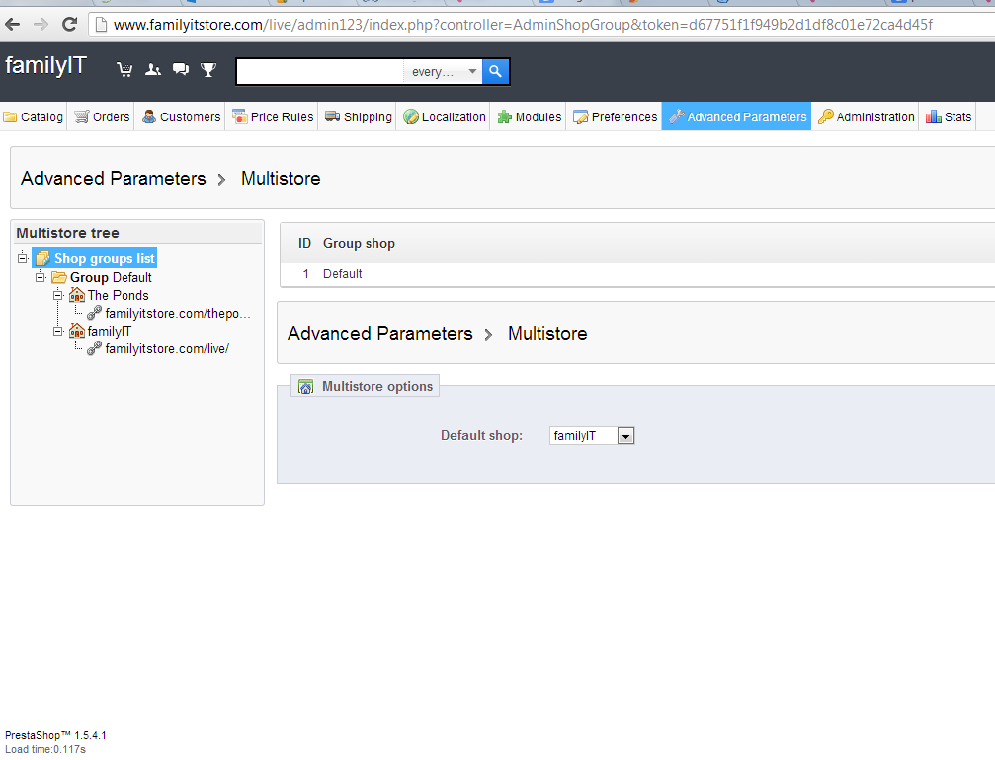Click the Default group shop row
Screen dimensions: 995x760
tap(637, 273)
